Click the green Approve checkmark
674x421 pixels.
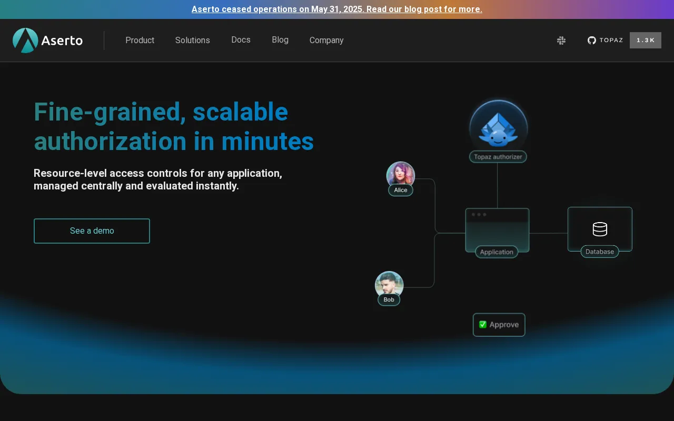click(x=483, y=325)
